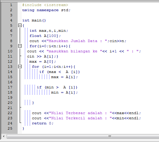Click '<<min<<endl;' on line 23
Screen dimensions: 159x142
coord(126,118)
